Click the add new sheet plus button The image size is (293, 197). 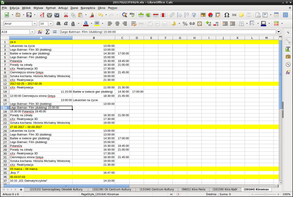click(x=21, y=189)
